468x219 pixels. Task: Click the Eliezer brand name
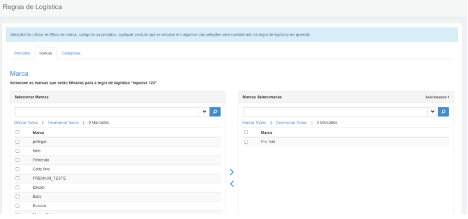38,188
